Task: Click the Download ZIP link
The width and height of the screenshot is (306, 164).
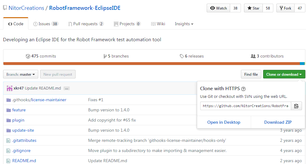Action: tap(278, 122)
